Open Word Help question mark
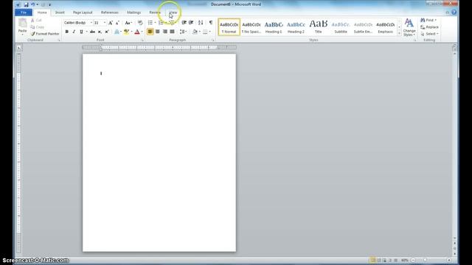 pos(454,13)
